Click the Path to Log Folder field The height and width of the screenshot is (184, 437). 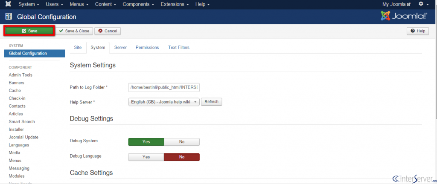click(x=164, y=87)
